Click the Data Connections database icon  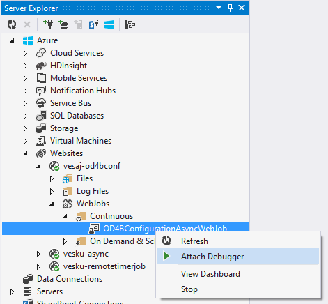[28, 279]
